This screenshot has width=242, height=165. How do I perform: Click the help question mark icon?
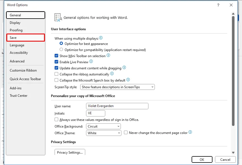click(218, 5)
